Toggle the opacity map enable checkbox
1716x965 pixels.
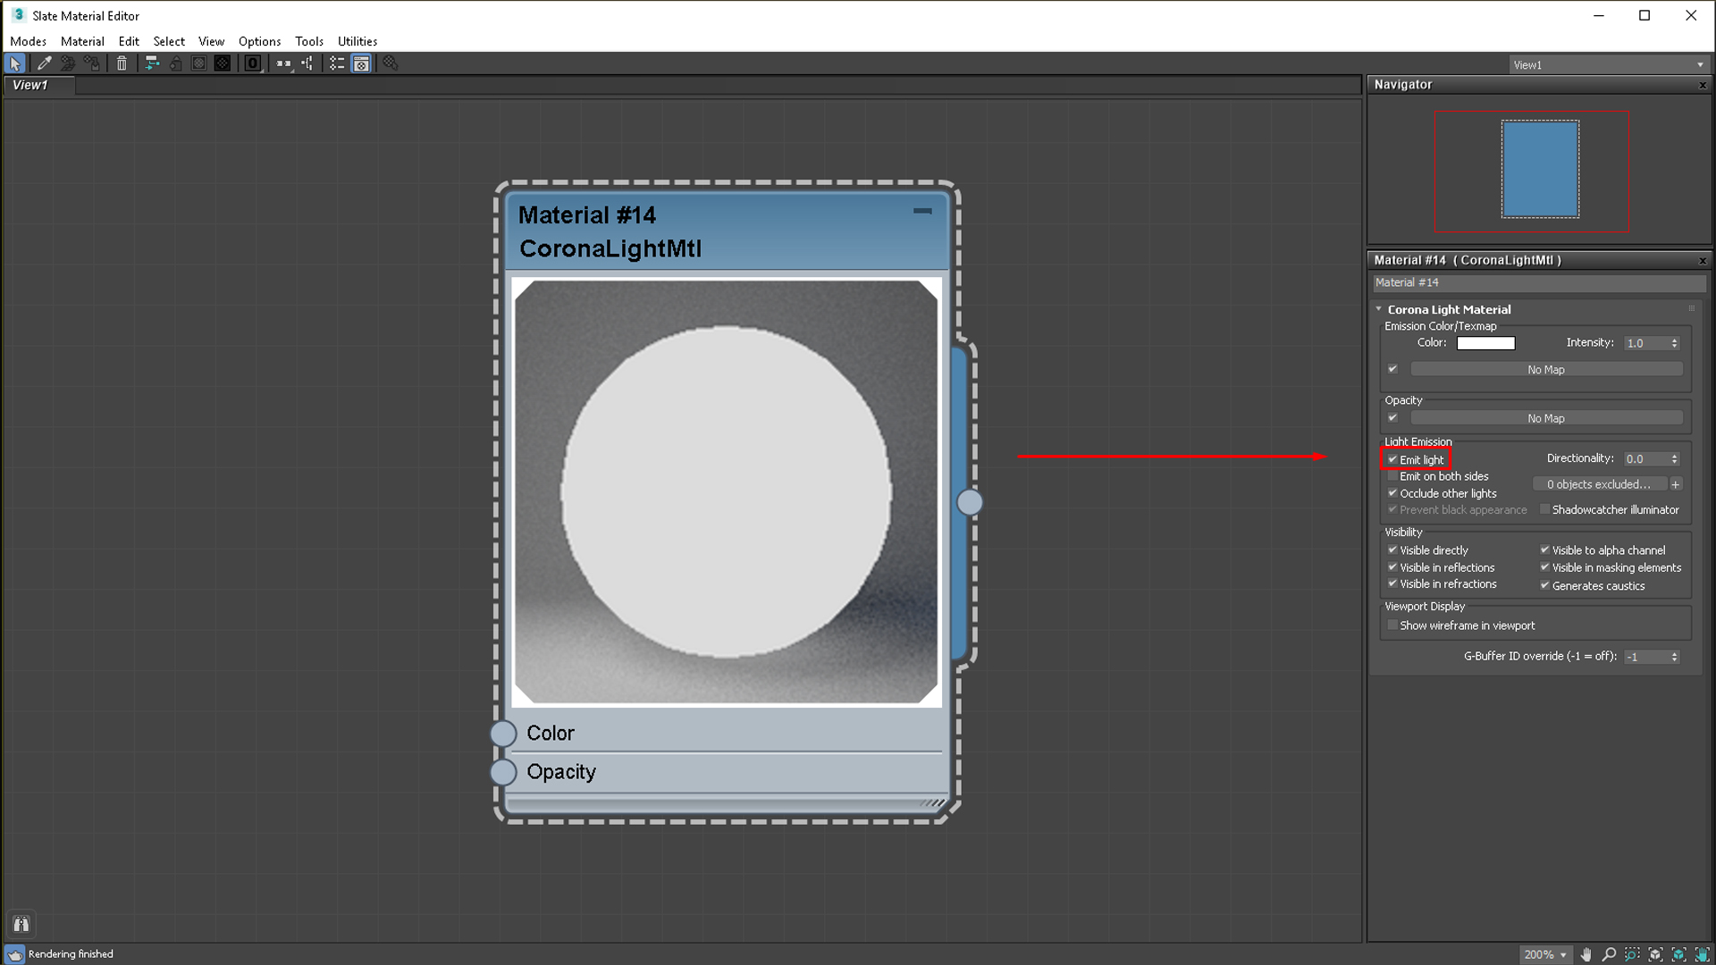tap(1392, 418)
